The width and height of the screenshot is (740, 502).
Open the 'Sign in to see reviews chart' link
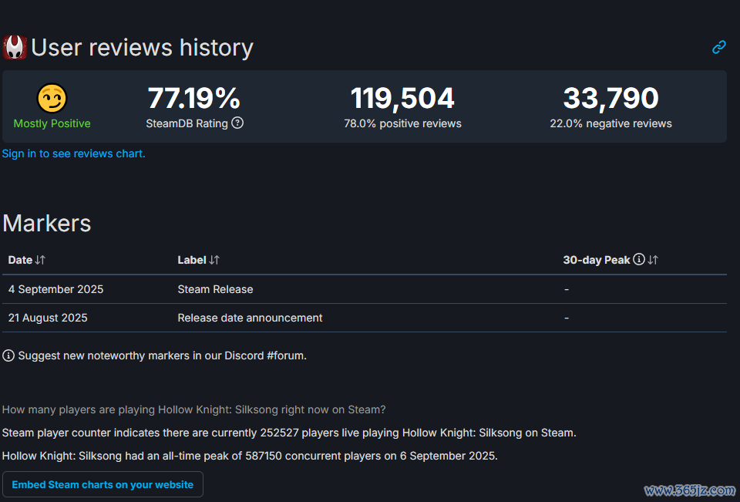click(74, 153)
